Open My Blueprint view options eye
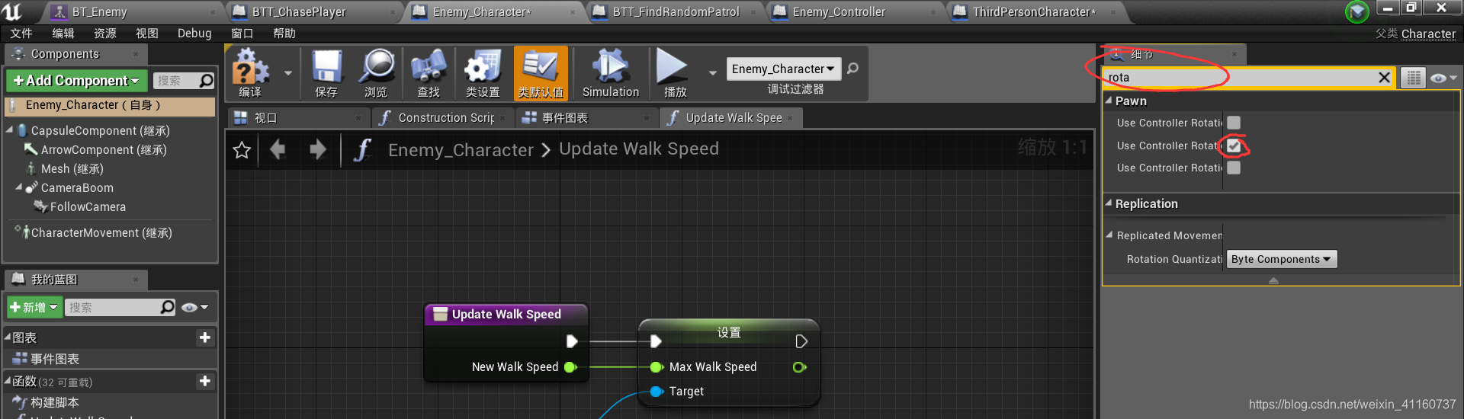The image size is (1464, 419). tap(195, 308)
